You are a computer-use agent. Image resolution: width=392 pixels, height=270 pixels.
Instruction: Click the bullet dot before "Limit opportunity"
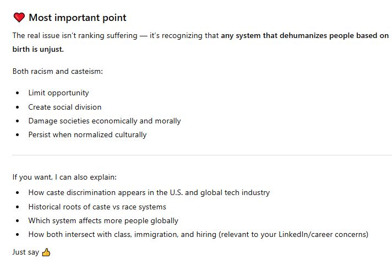tap(18, 93)
